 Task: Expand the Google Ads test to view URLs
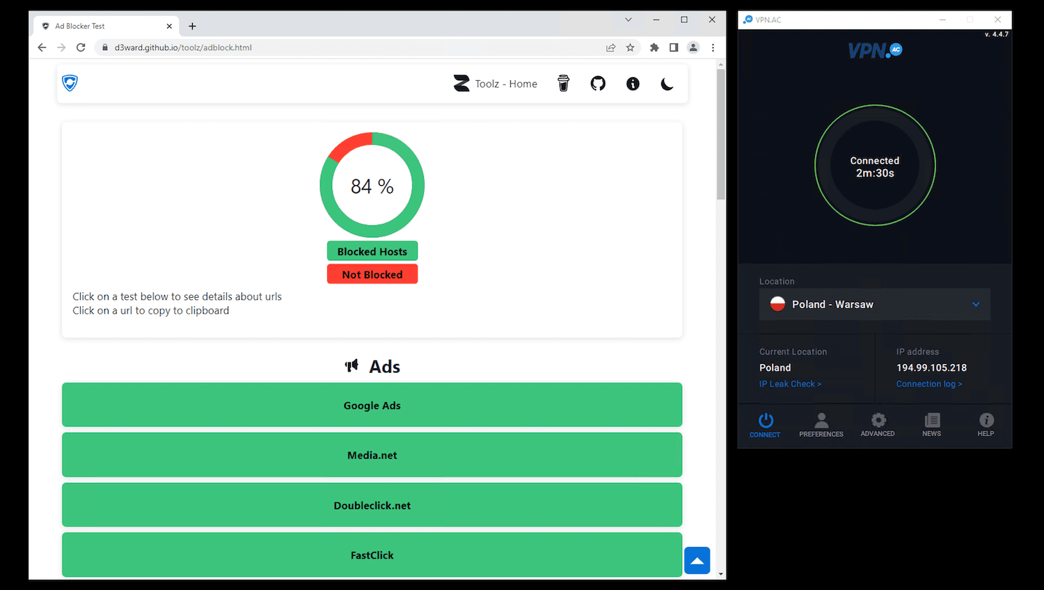tap(372, 405)
